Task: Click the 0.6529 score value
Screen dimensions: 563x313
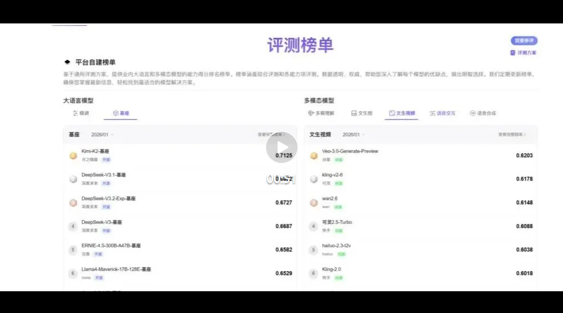Action: [x=283, y=273]
